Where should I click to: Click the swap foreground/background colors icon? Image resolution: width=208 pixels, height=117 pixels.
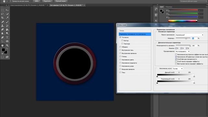[7, 49]
